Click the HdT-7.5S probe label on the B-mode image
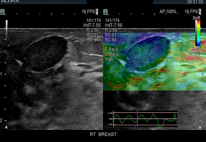This screenshot has width=206, height=142. tap(92, 25)
